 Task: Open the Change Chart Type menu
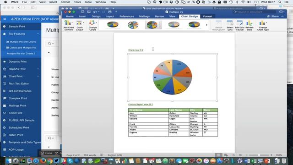(263, 26)
